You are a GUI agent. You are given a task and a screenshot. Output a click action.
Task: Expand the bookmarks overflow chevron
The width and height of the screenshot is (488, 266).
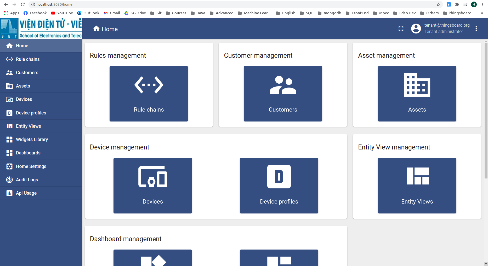pos(482,13)
